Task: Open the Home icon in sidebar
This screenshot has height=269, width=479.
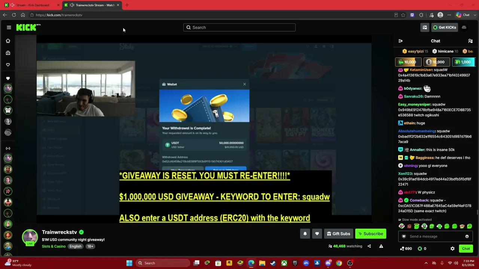Action: tap(8, 41)
